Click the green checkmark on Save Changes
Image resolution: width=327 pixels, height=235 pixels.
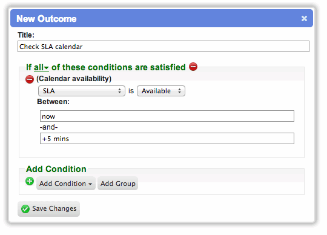pyautogui.click(x=25, y=209)
